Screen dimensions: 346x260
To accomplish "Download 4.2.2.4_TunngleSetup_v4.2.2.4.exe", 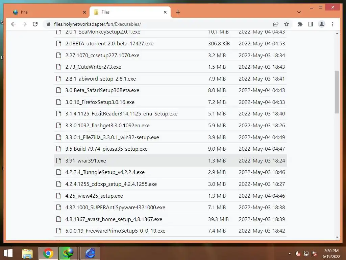I will (x=105, y=172).
